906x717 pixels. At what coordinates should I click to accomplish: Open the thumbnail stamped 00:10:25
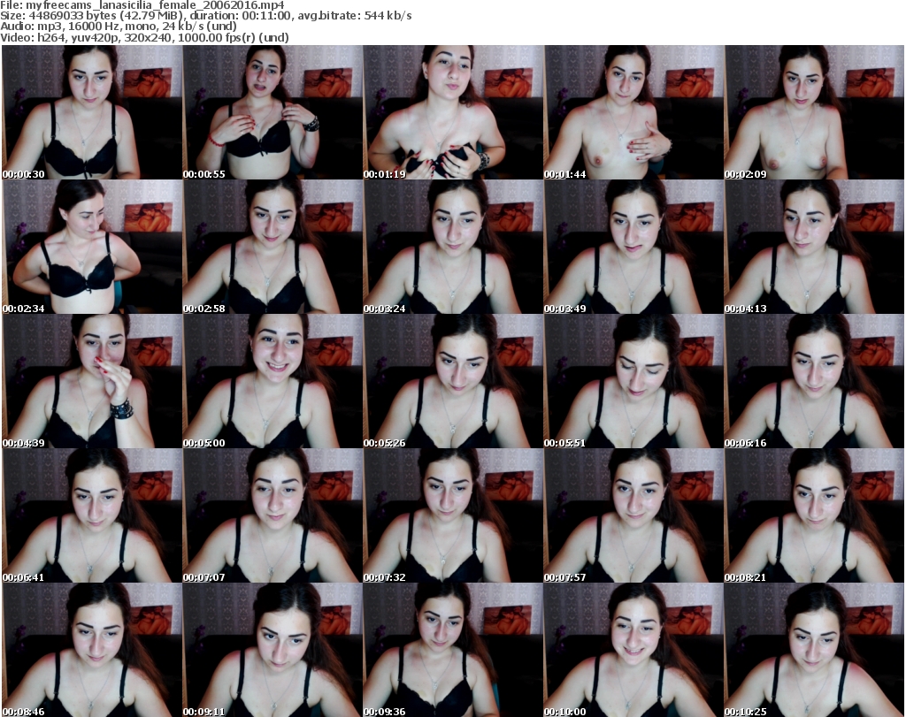(x=814, y=650)
